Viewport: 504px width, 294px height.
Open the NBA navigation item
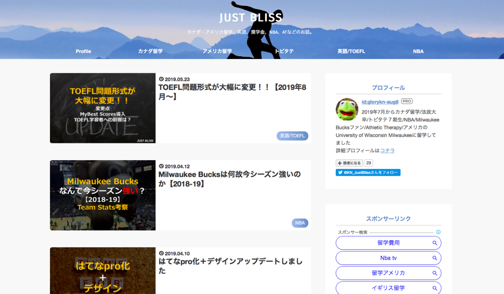point(418,51)
